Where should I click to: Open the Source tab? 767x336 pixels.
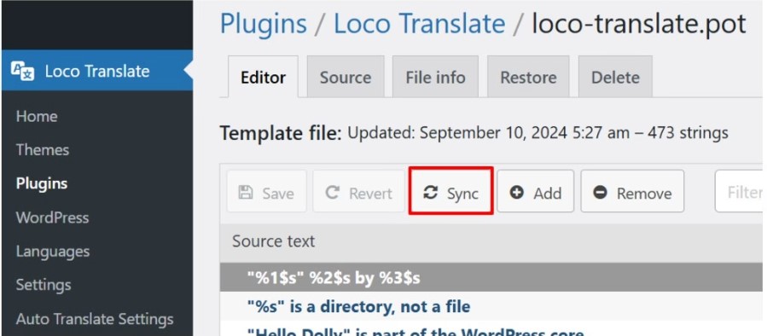pyautogui.click(x=346, y=78)
